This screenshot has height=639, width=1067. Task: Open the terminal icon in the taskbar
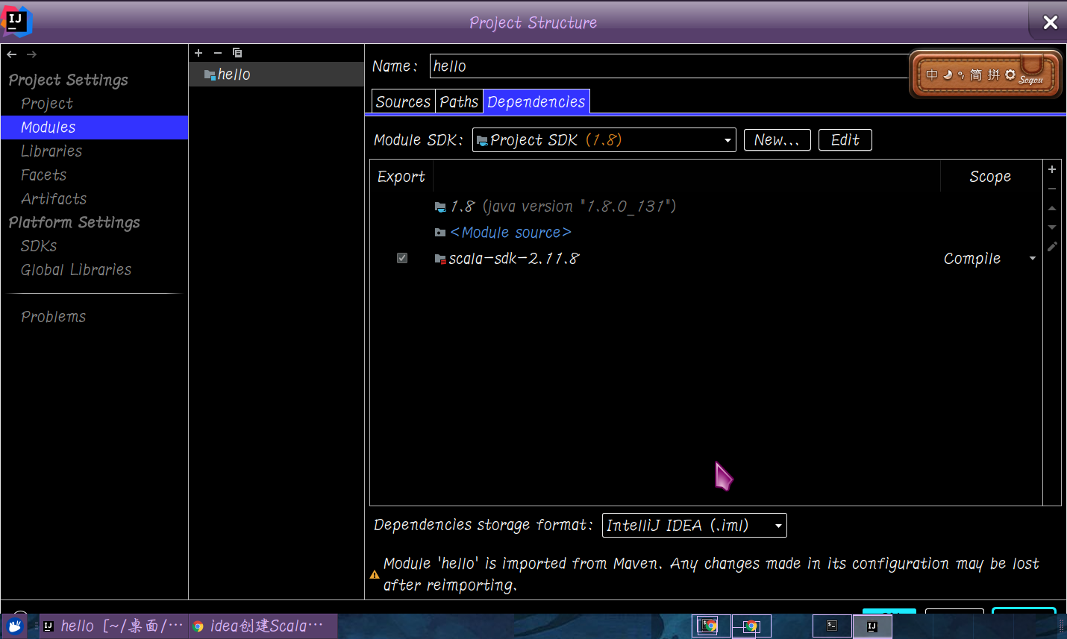pyautogui.click(x=832, y=626)
